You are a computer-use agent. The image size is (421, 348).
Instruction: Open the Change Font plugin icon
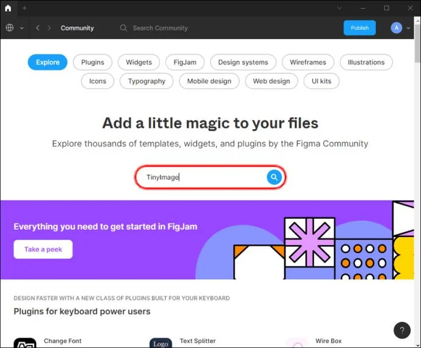[x=25, y=343]
